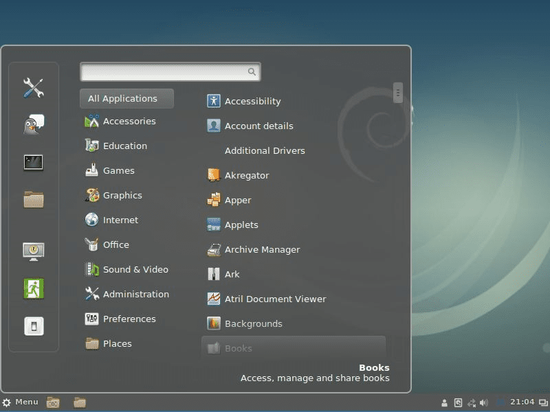Open the Terminal favorite icon
Screen dimensions: 550x412
coord(34,163)
